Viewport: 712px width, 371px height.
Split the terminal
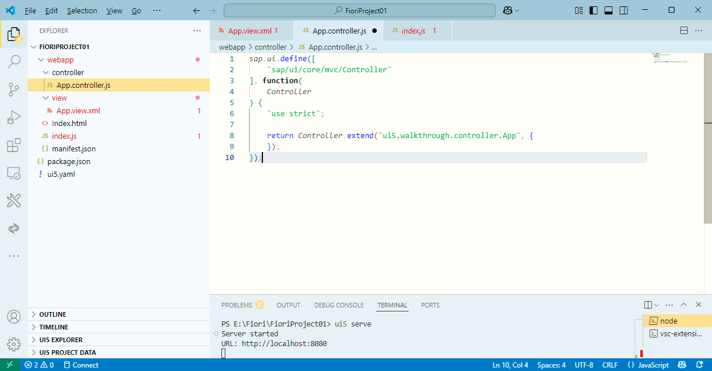(648, 305)
